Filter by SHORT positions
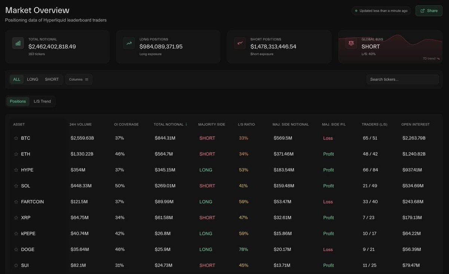Image resolution: width=449 pixels, height=274 pixels. tap(52, 79)
